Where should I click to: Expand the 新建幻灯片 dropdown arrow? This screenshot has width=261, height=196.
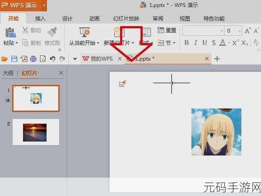tap(133, 43)
